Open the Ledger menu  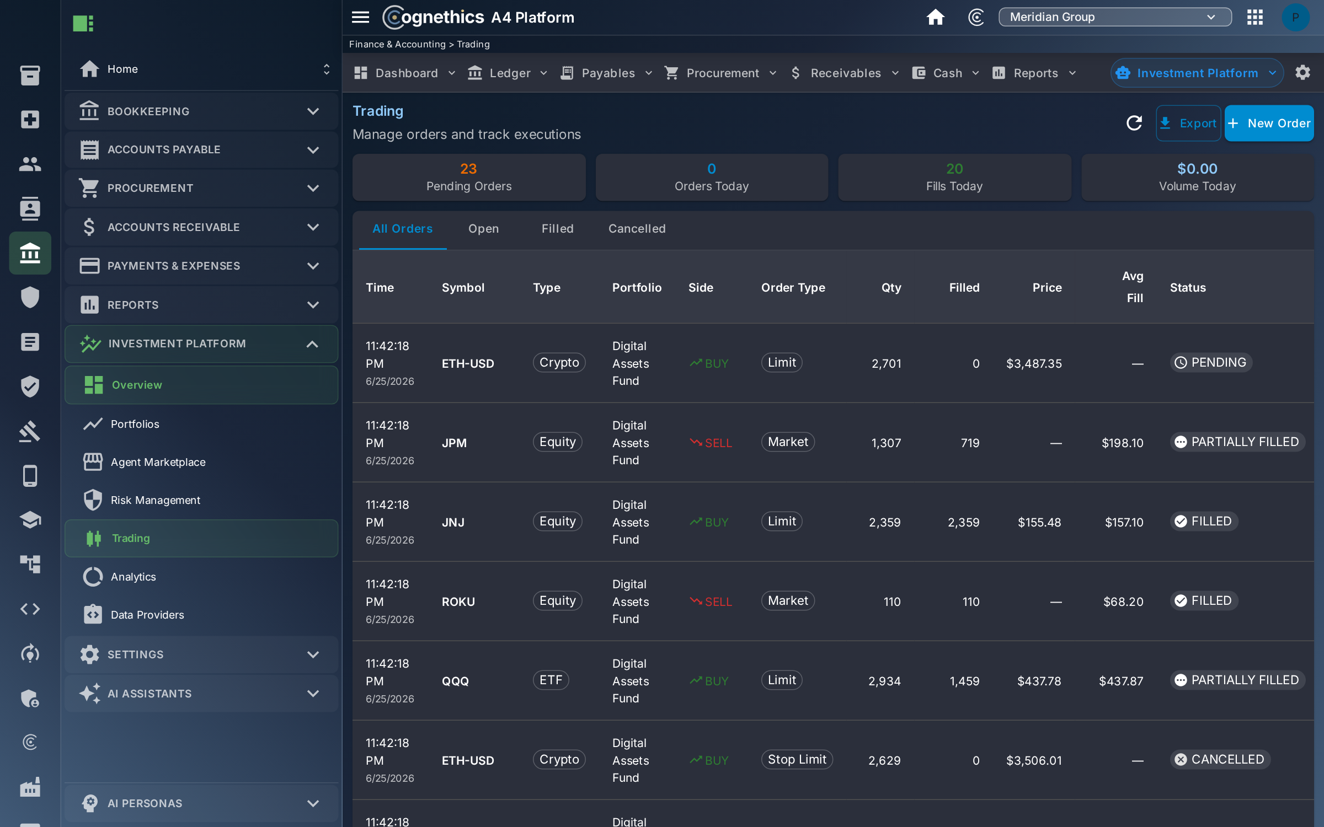(x=508, y=73)
